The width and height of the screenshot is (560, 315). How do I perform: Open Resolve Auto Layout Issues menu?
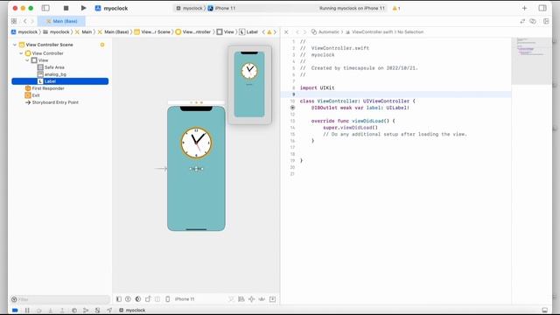[x=262, y=299]
